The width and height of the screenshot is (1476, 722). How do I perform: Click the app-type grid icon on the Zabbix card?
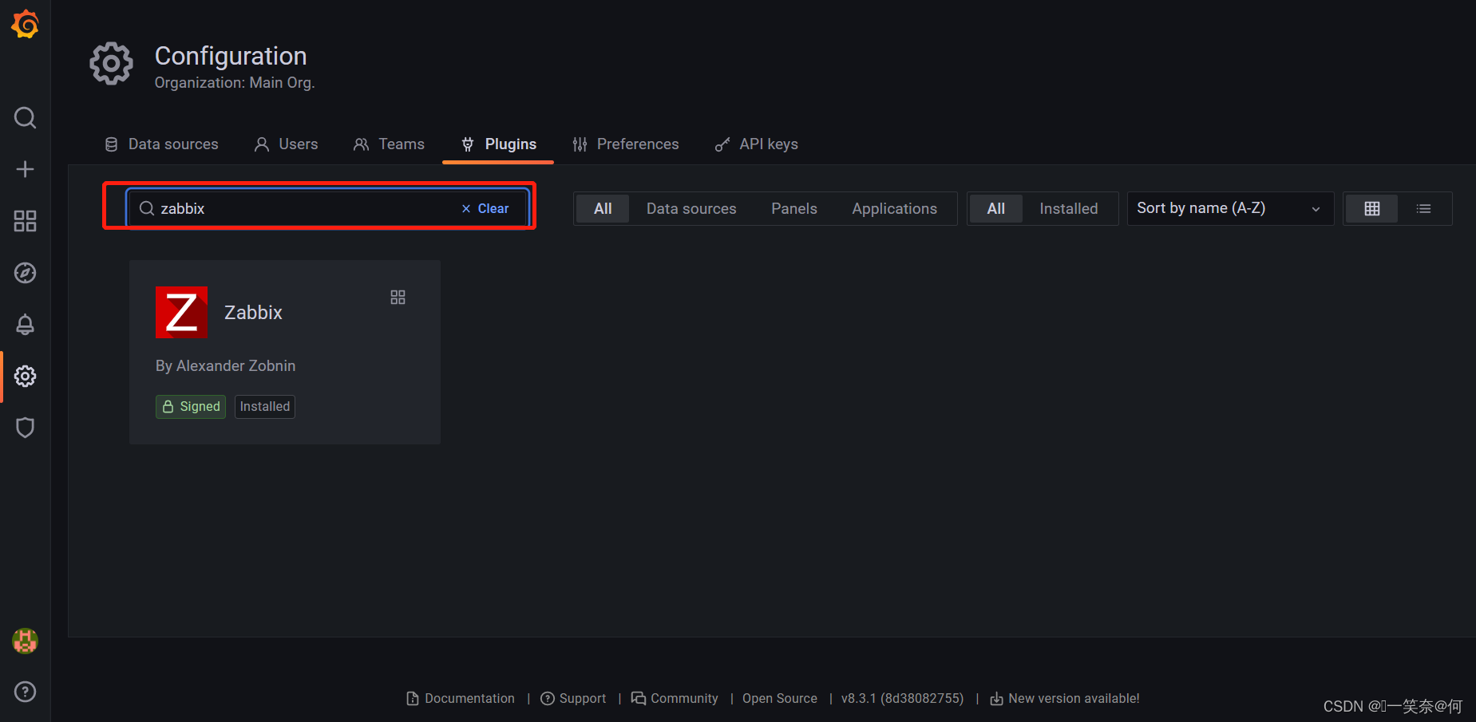(398, 297)
